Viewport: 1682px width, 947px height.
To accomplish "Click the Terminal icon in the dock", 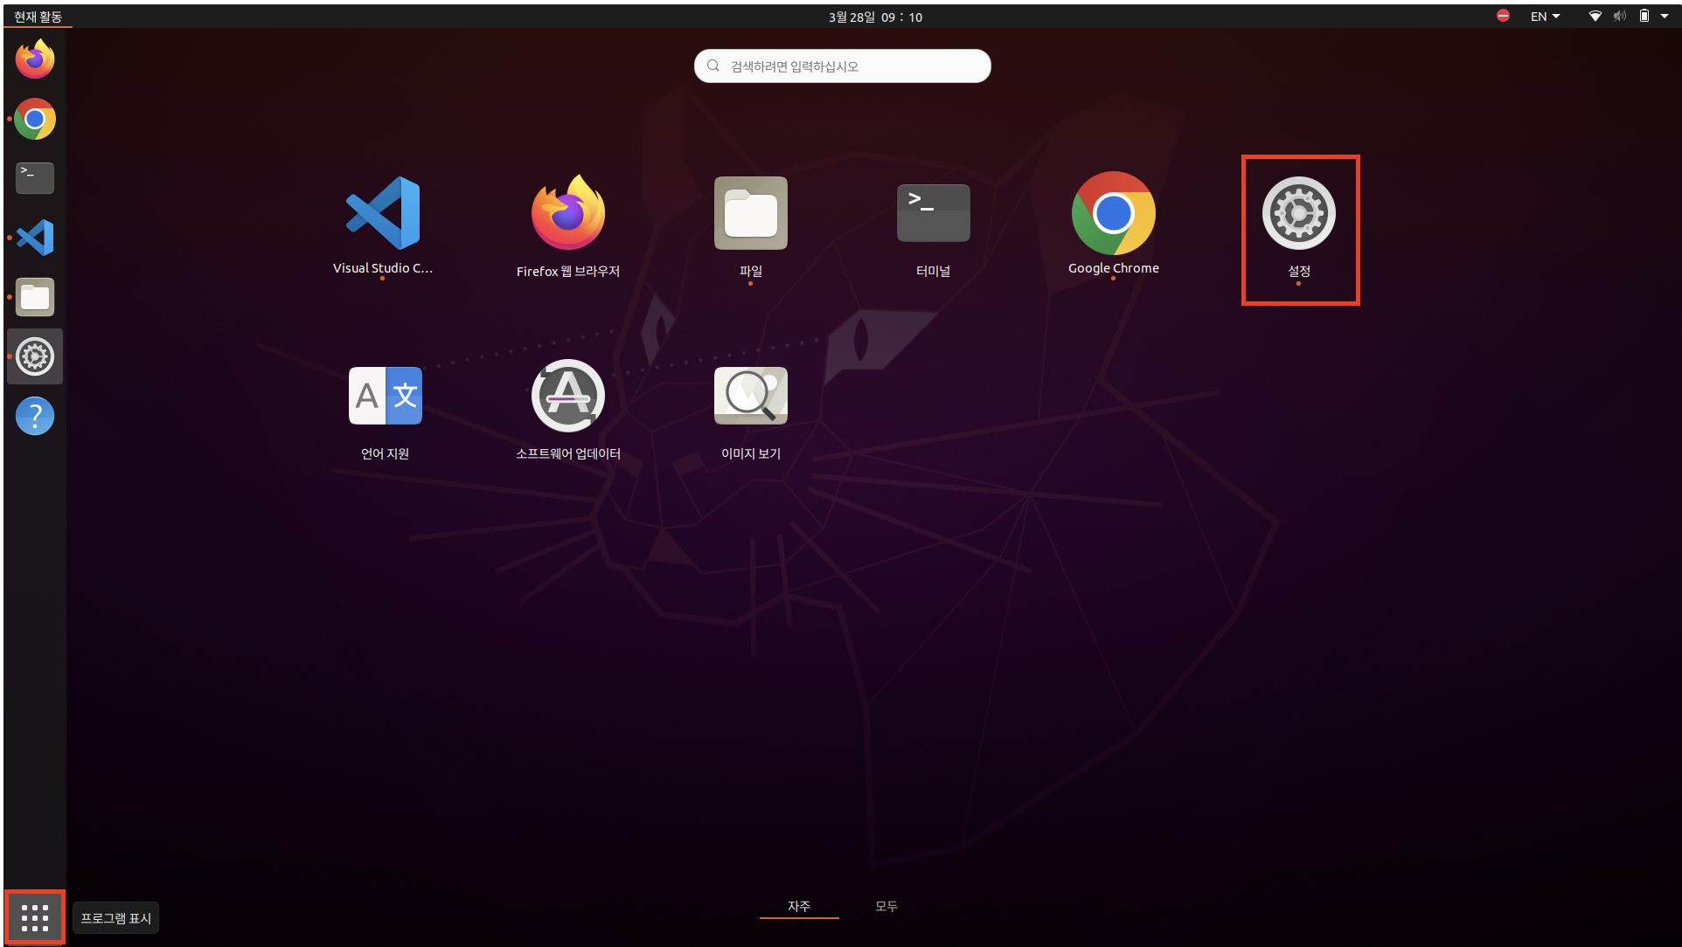I will [x=35, y=178].
